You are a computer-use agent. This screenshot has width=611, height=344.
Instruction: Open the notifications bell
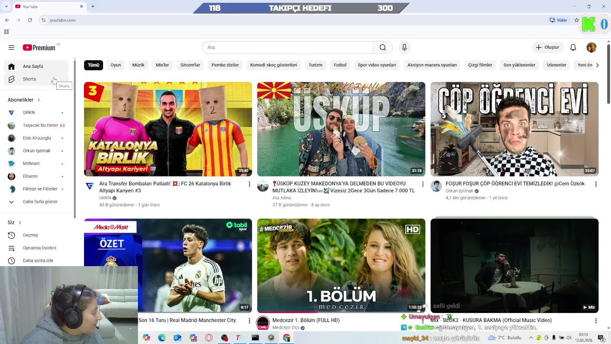(573, 47)
